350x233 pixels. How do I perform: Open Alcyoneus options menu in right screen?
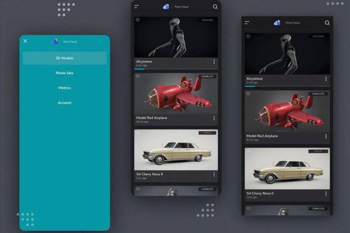click(326, 78)
